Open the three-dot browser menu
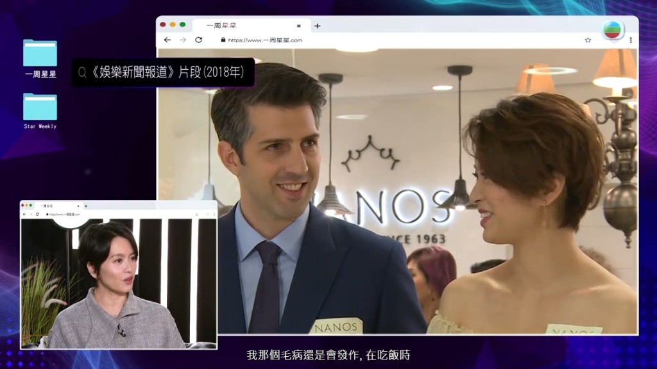 (631, 40)
